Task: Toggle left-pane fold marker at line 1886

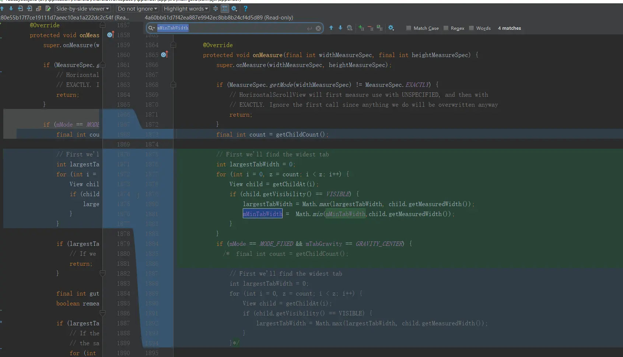Action: click(x=102, y=313)
